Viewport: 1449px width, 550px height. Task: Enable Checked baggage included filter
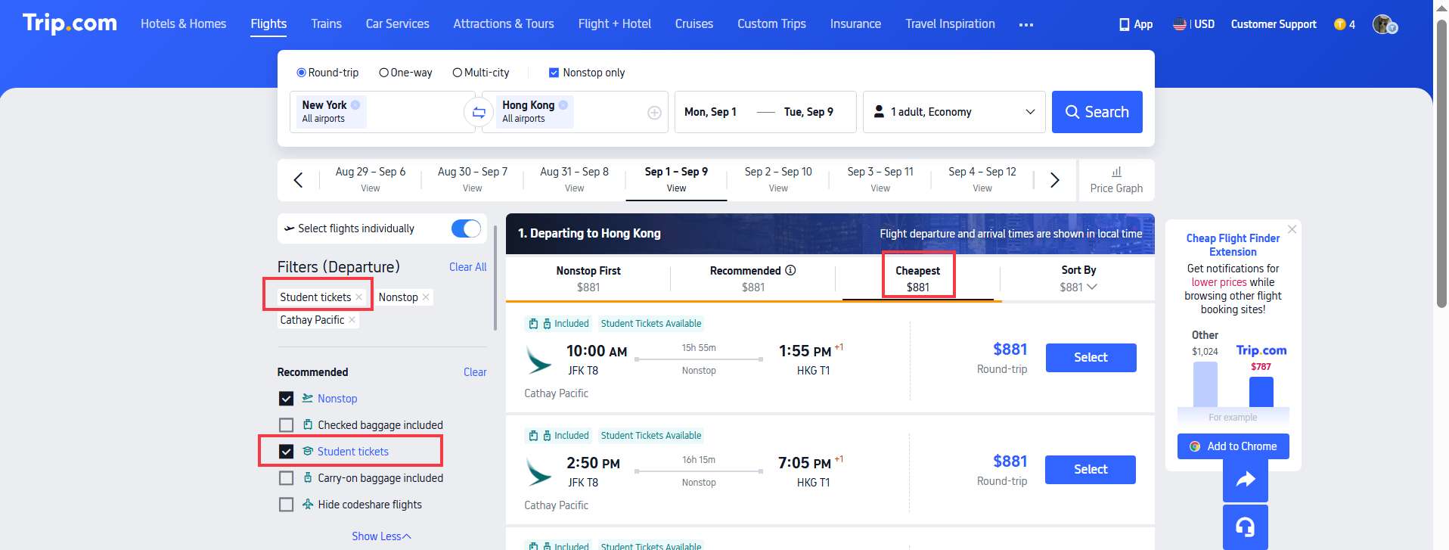coord(286,424)
